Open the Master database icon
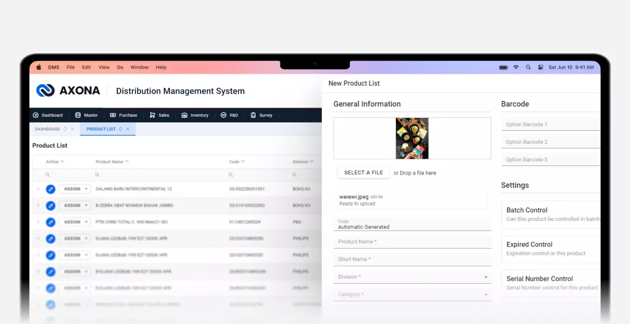The height and width of the screenshot is (324, 630). point(78,115)
